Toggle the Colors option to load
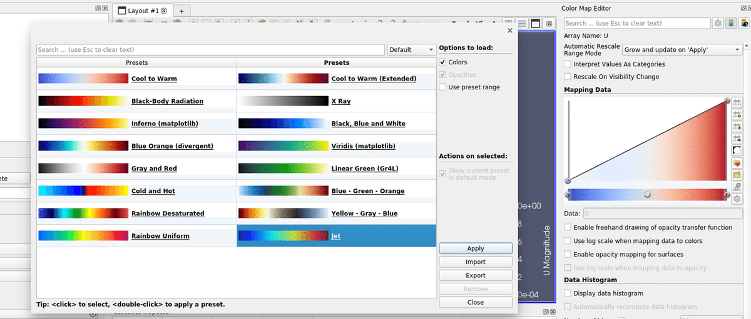The height and width of the screenshot is (319, 751). click(x=443, y=62)
